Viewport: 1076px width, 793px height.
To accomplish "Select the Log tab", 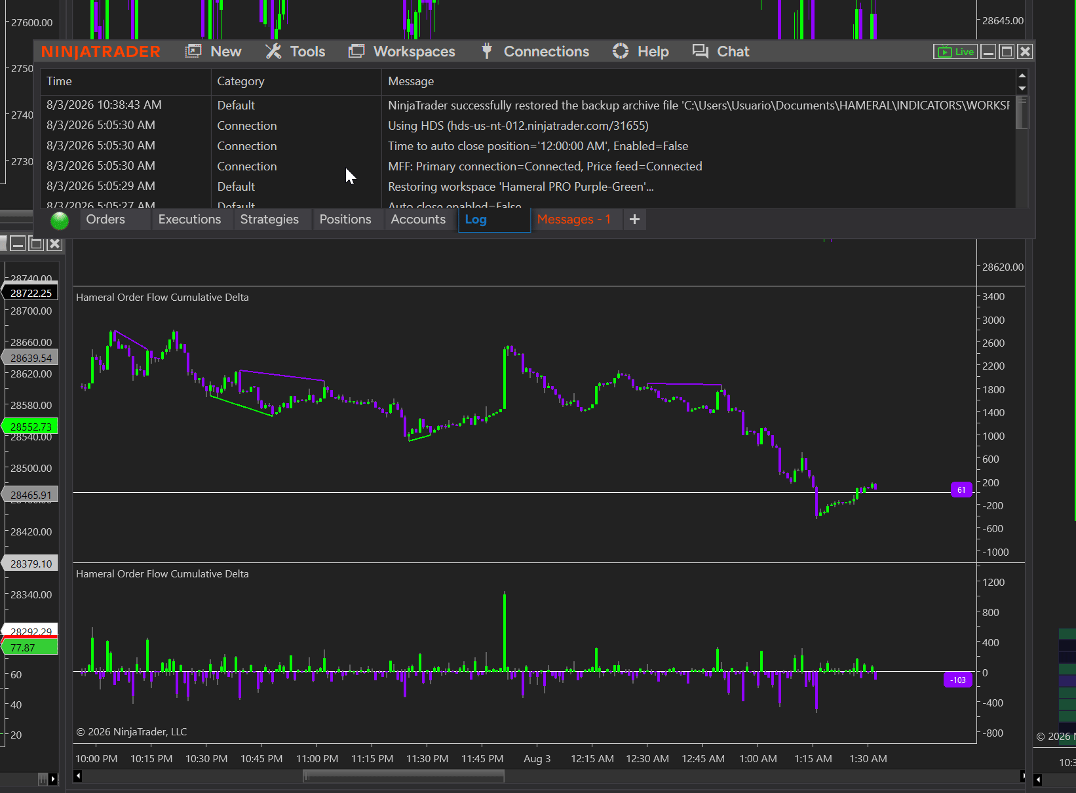I will coord(494,220).
